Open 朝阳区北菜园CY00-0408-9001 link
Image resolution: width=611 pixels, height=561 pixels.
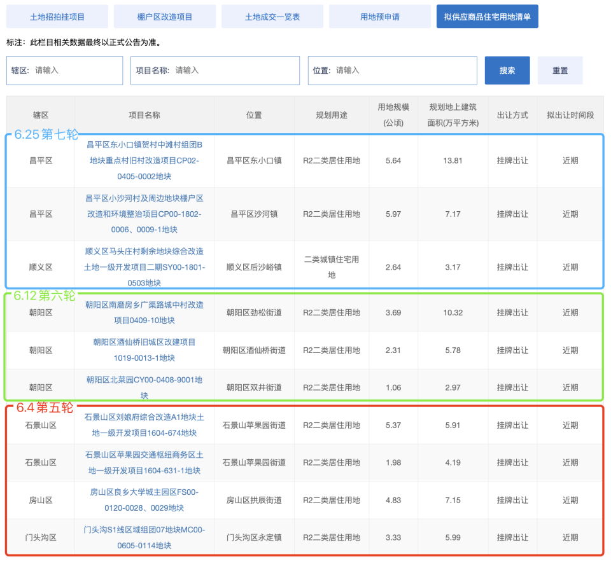[144, 387]
